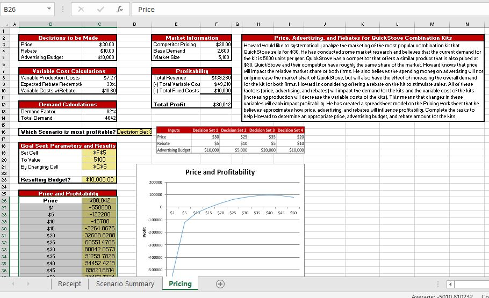Click the Price value $30.00 in Decisions

click(99, 45)
